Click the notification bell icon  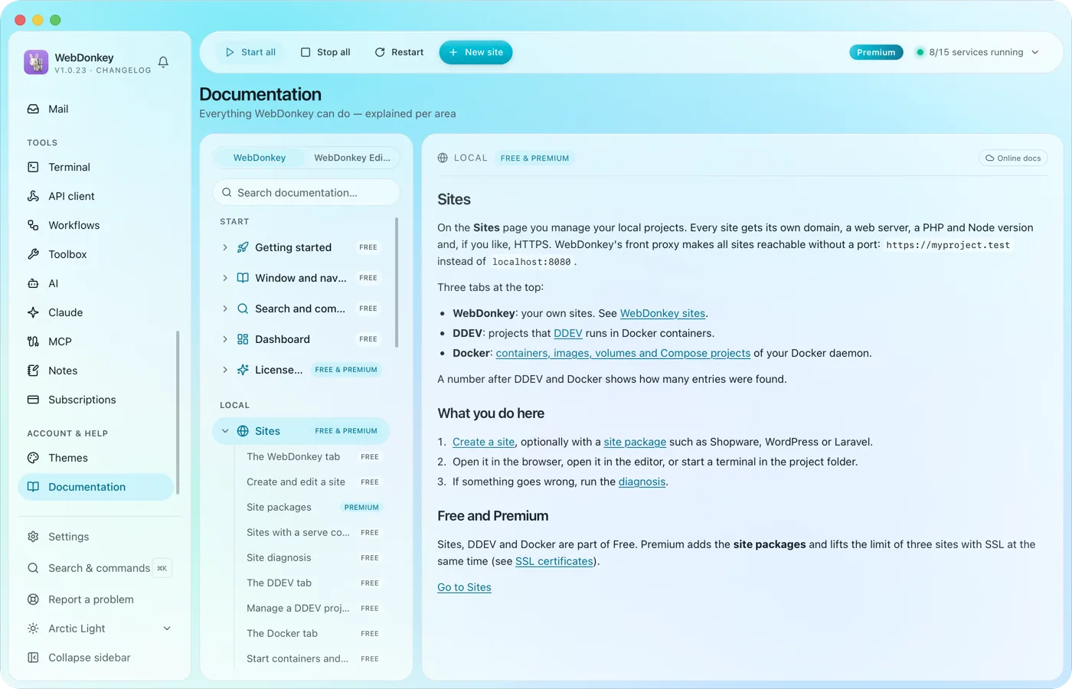163,62
